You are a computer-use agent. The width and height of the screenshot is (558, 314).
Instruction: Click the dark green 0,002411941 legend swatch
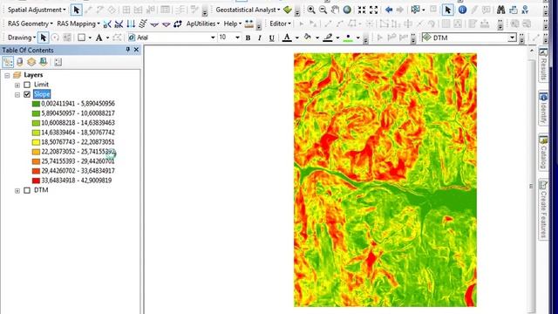pyautogui.click(x=36, y=104)
